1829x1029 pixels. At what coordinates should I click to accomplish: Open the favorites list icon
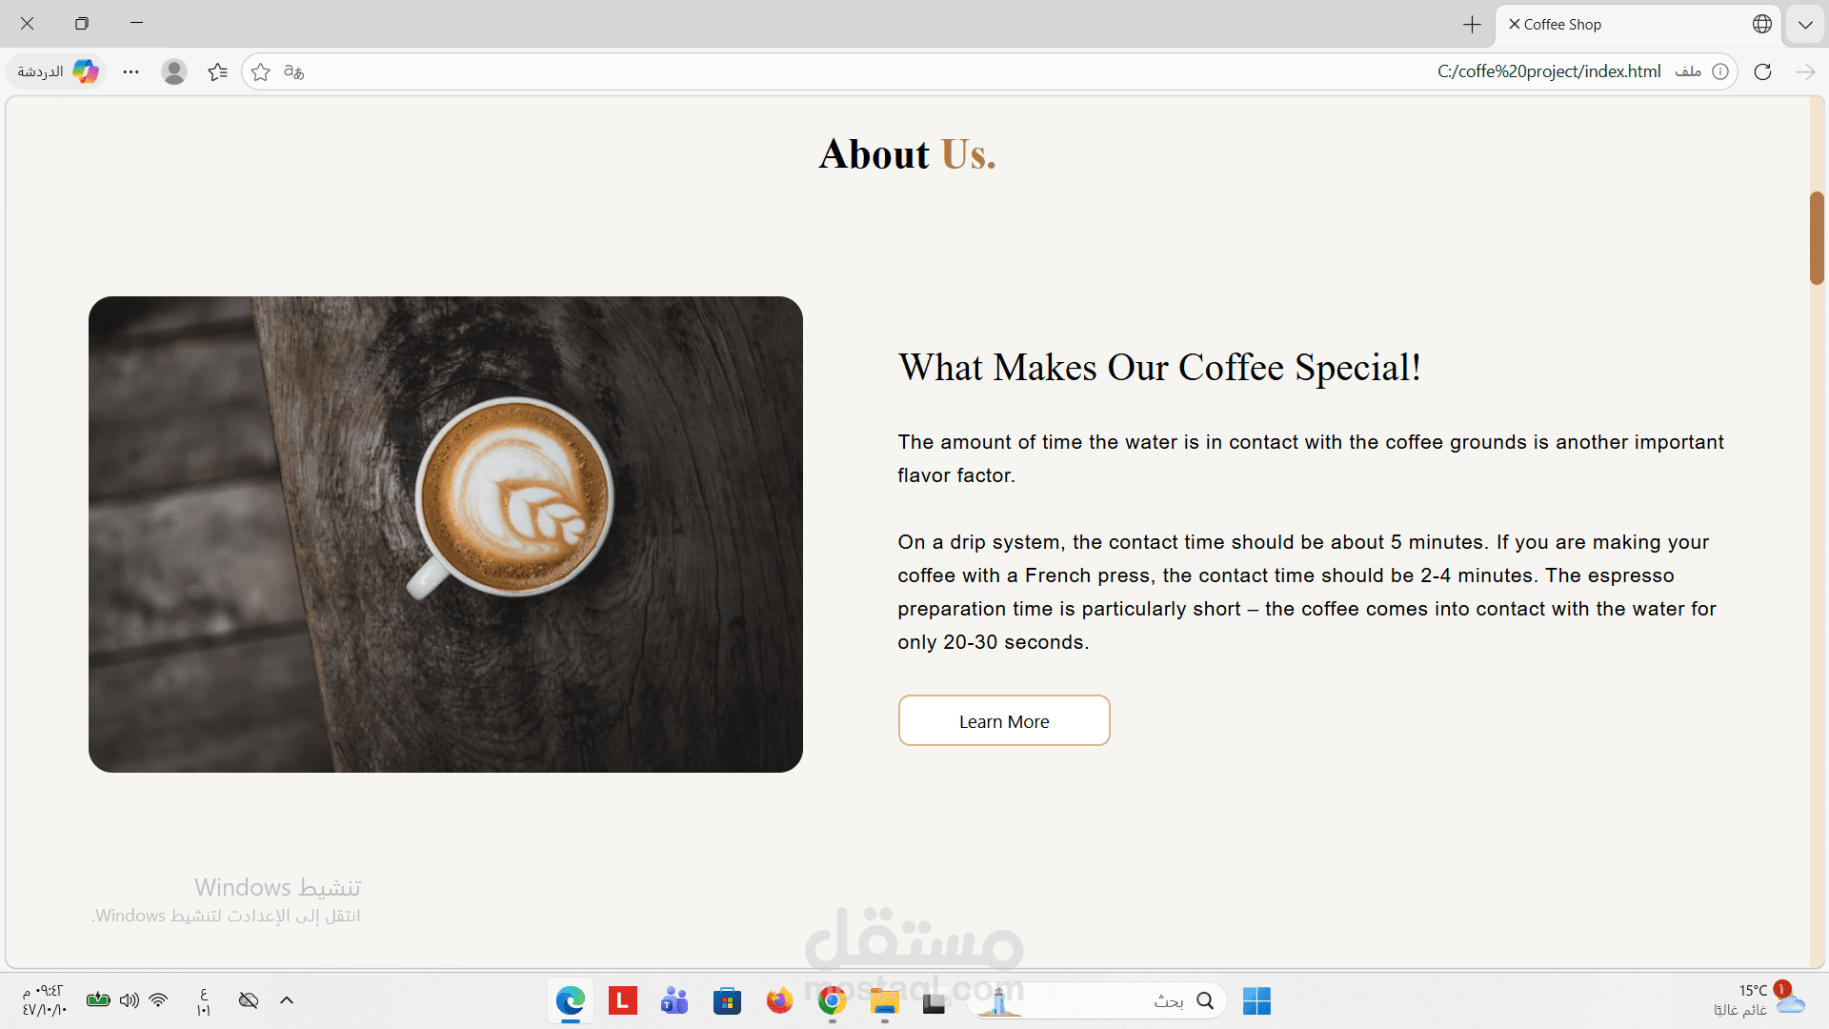[217, 71]
